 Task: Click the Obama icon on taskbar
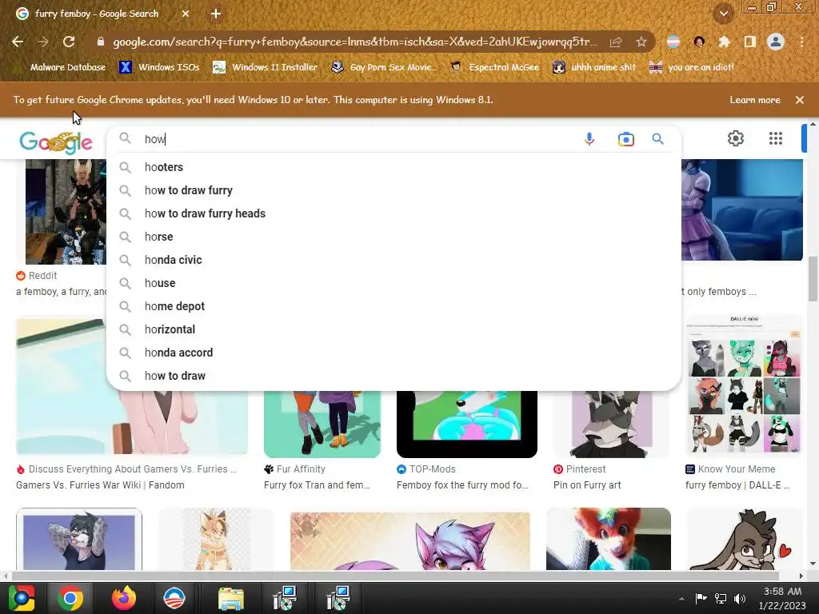[x=174, y=598]
